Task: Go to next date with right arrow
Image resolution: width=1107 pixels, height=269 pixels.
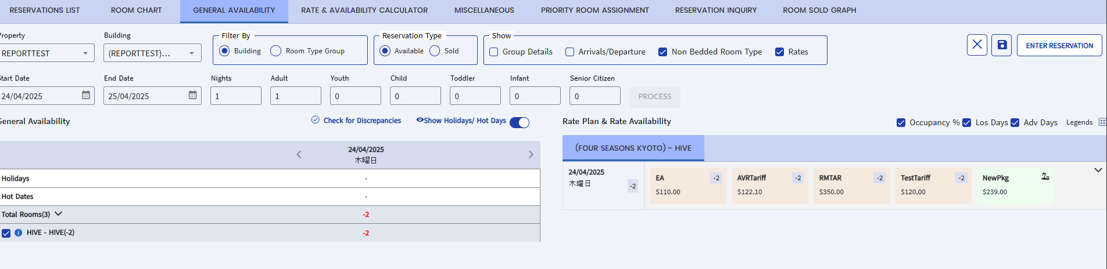Action: click(531, 154)
